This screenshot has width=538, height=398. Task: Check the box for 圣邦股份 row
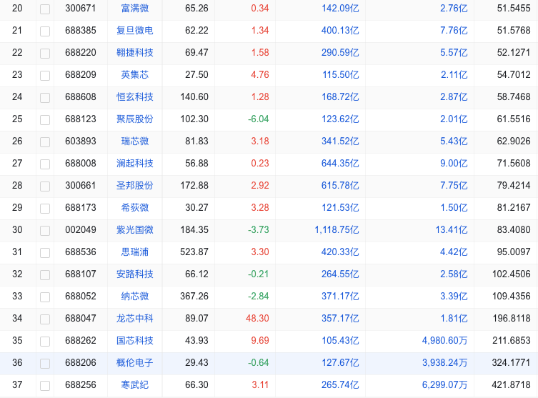pyautogui.click(x=45, y=186)
